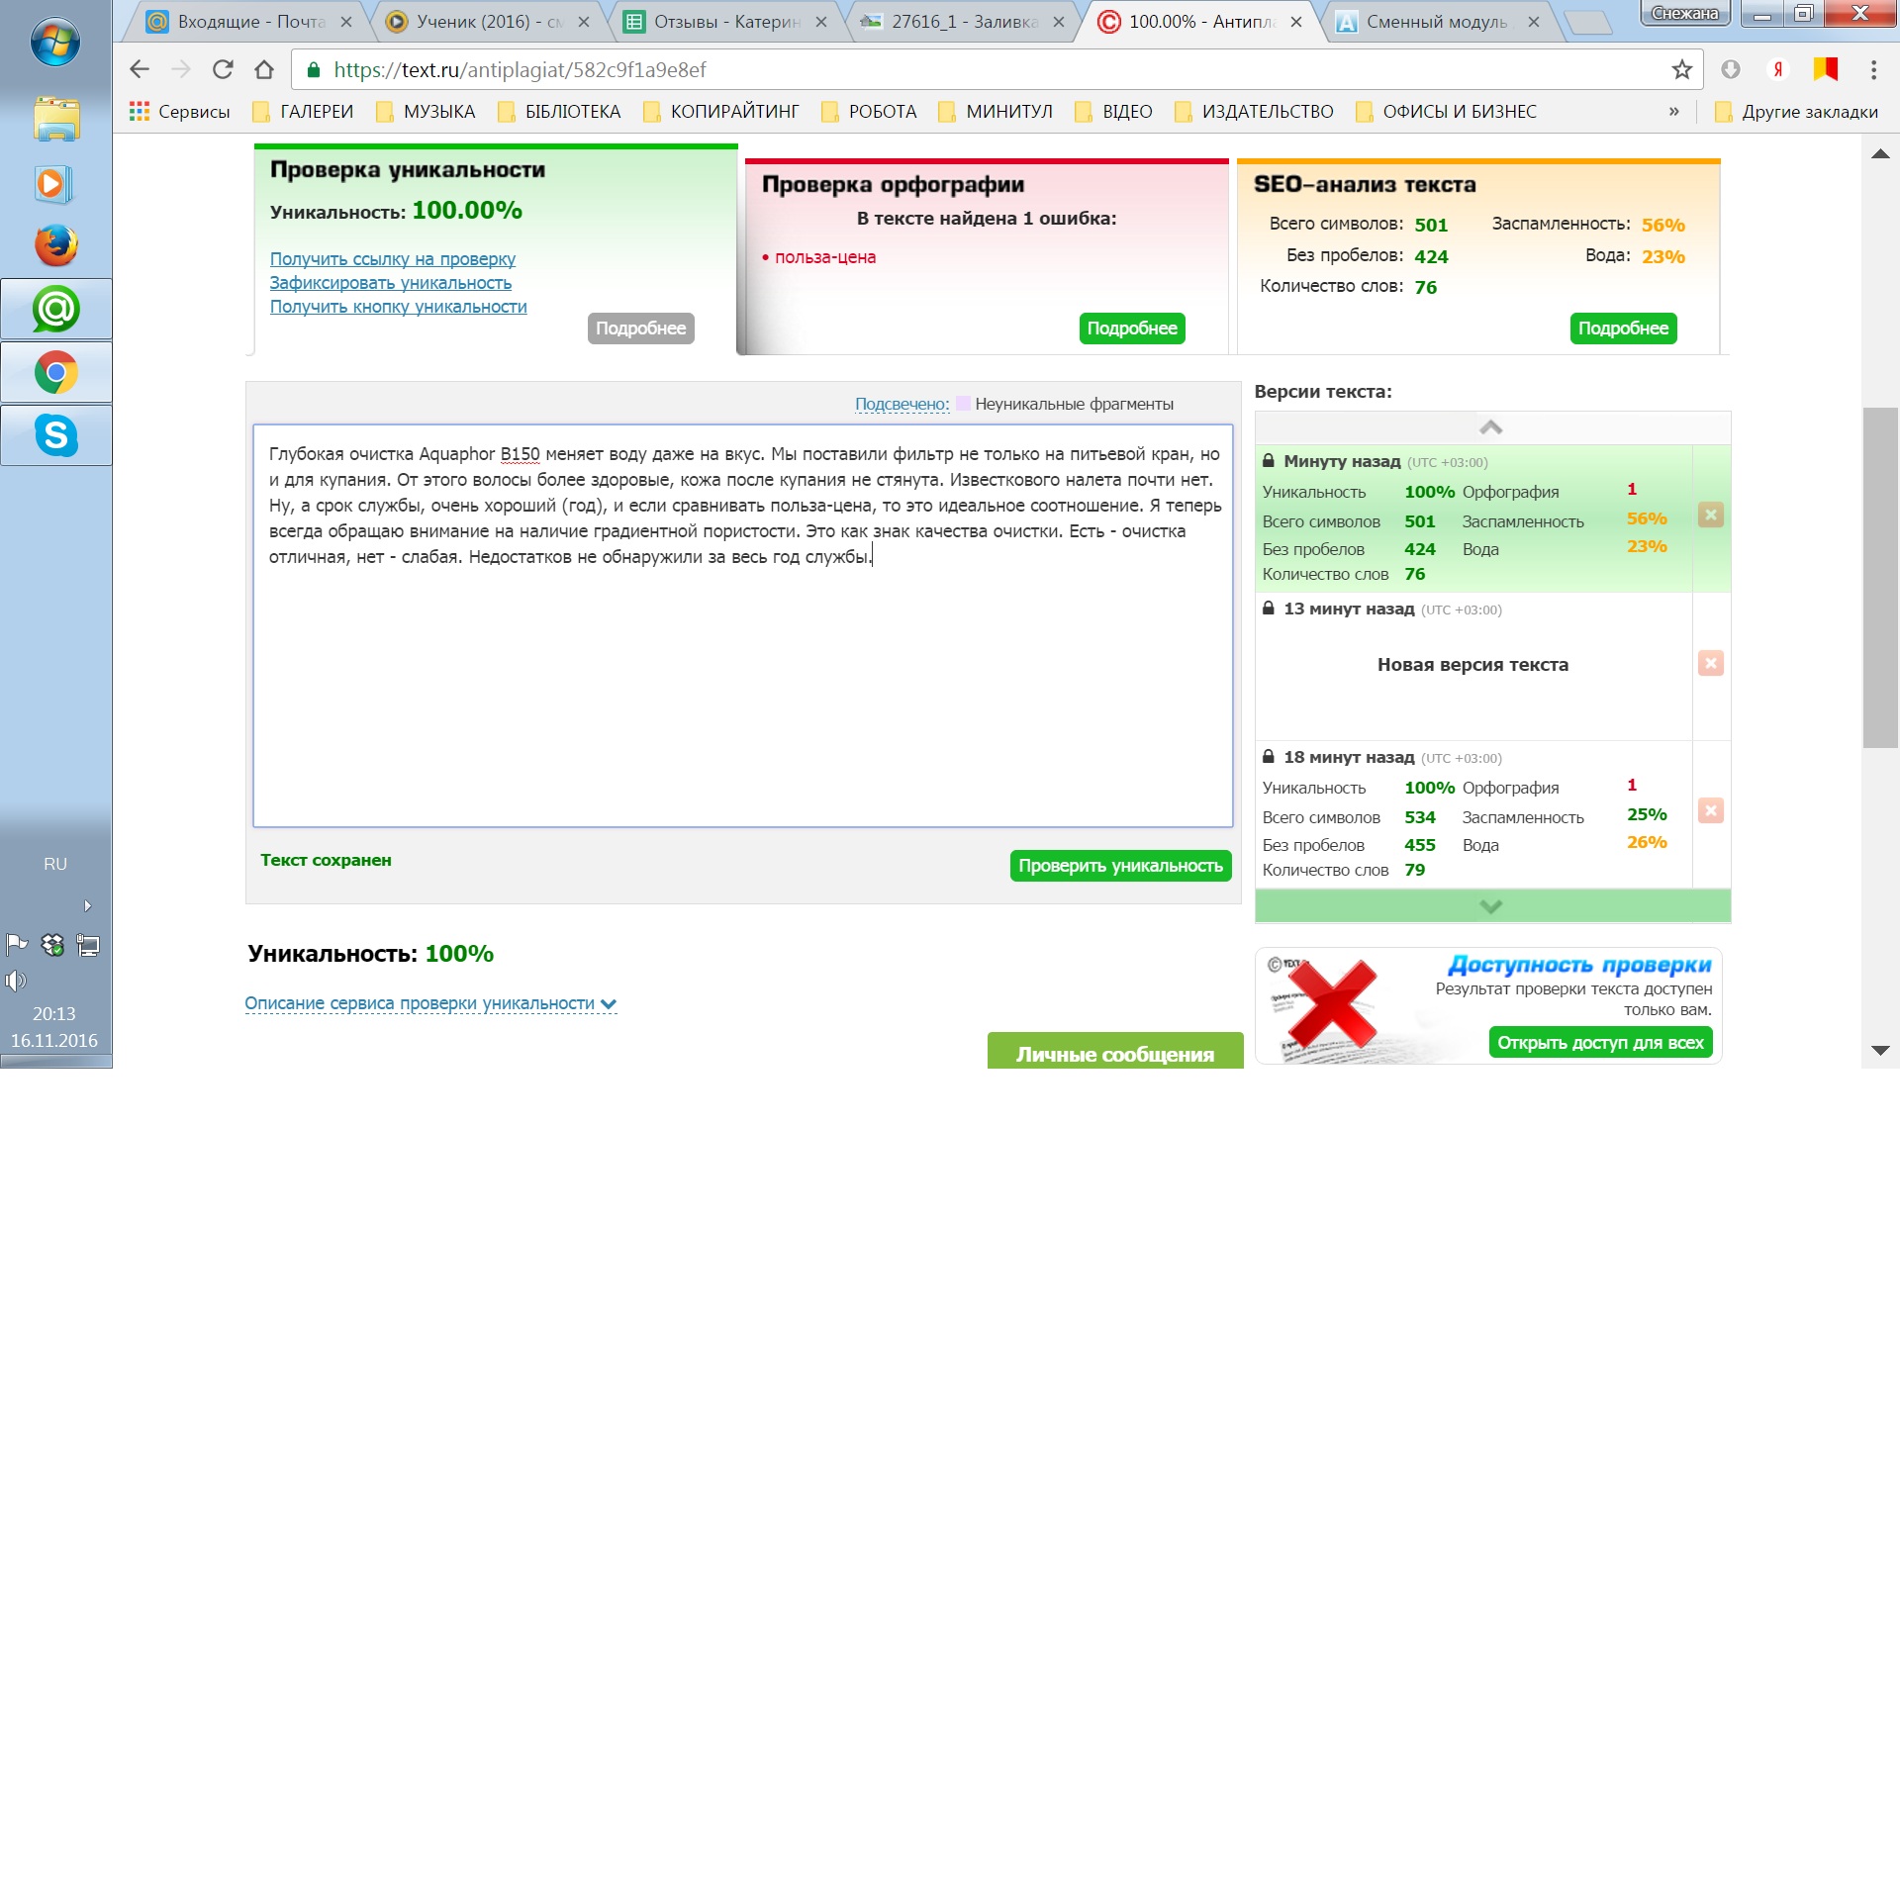Click the 'Открыть доступ для всех' button
The width and height of the screenshot is (1900, 1878).
[x=1599, y=1043]
